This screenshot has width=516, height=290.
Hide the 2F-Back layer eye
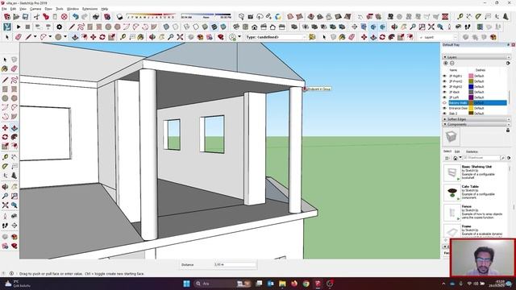click(x=444, y=92)
